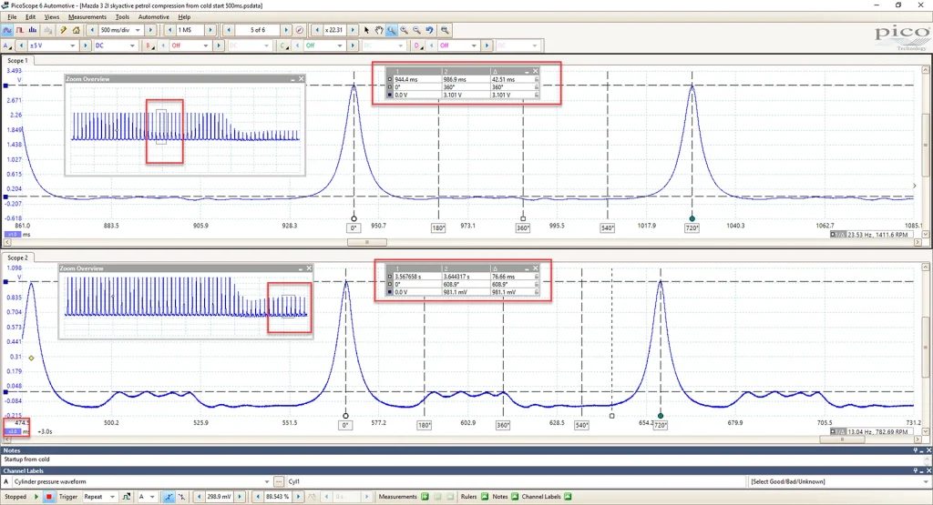This screenshot has height=505, width=933.
Task: Expand Cylinder pressure waveform label dropdown
Action: click(x=267, y=482)
